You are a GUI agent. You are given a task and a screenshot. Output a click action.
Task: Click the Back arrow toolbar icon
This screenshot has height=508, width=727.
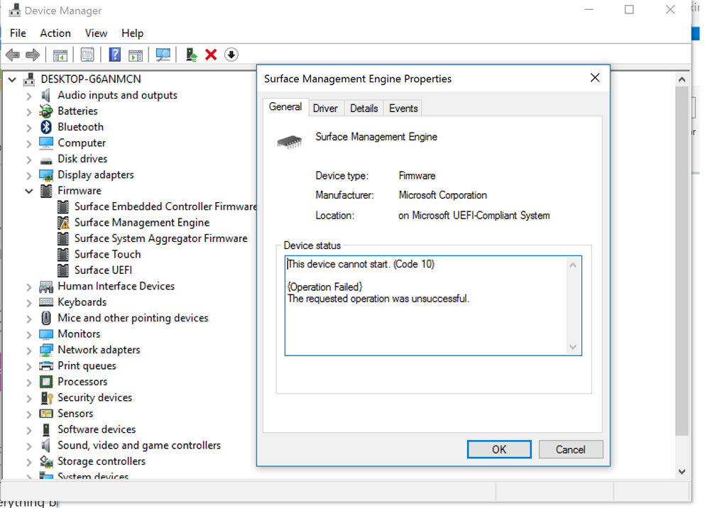(13, 55)
